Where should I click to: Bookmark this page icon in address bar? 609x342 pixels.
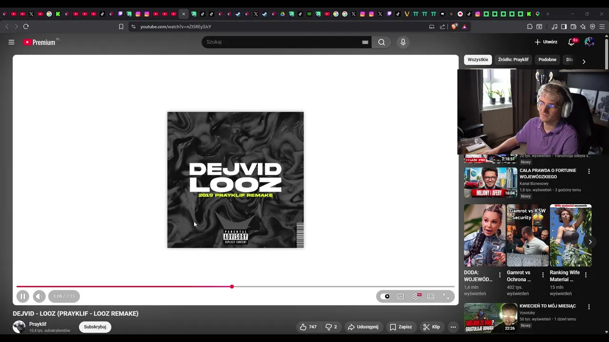(121, 27)
